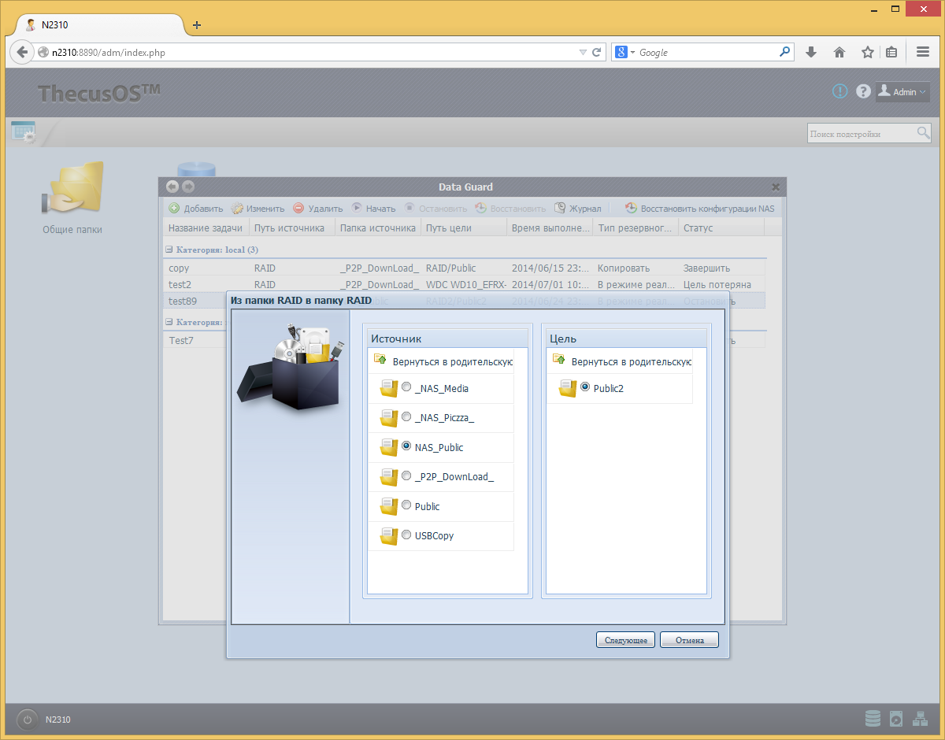The width and height of the screenshot is (945, 740).
Task: Click Изменить in Data Guard toolbar
Action: [258, 209]
